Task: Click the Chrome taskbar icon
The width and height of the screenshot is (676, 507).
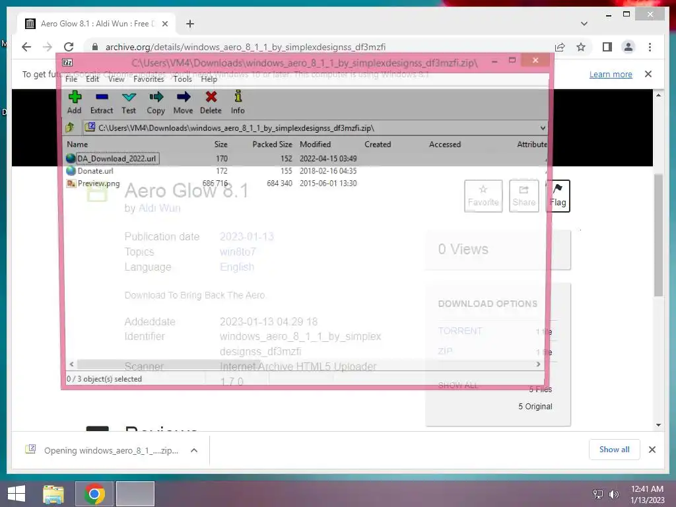Action: 94,494
